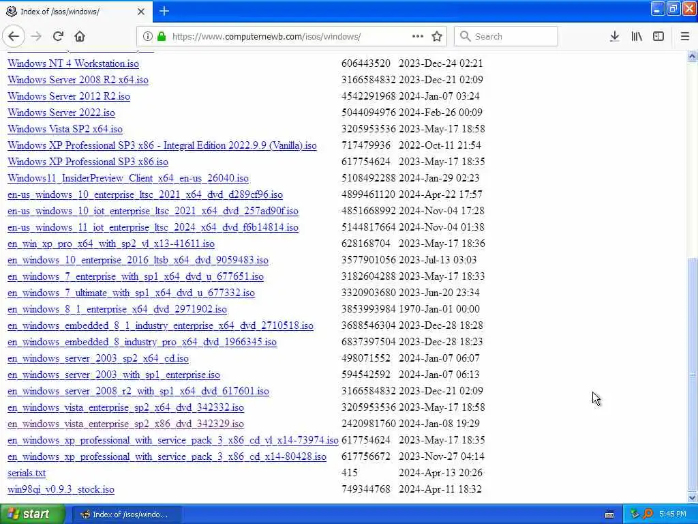Viewport: 698px width, 524px height.
Task: Bookmark this page with the star
Action: coord(437,37)
